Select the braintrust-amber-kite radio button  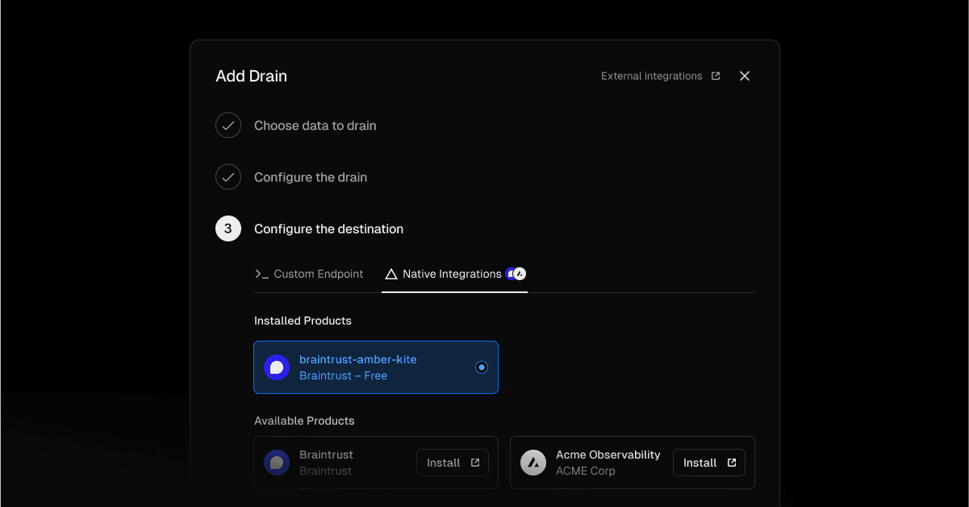click(482, 367)
